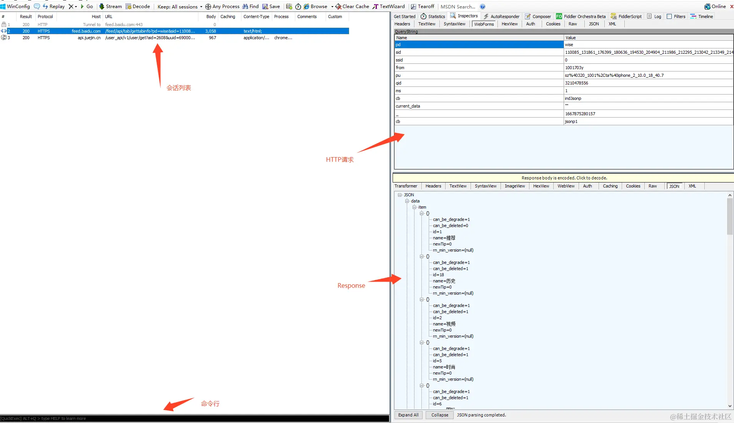Toggle the Decode option
734x423 pixels.
coord(138,6)
